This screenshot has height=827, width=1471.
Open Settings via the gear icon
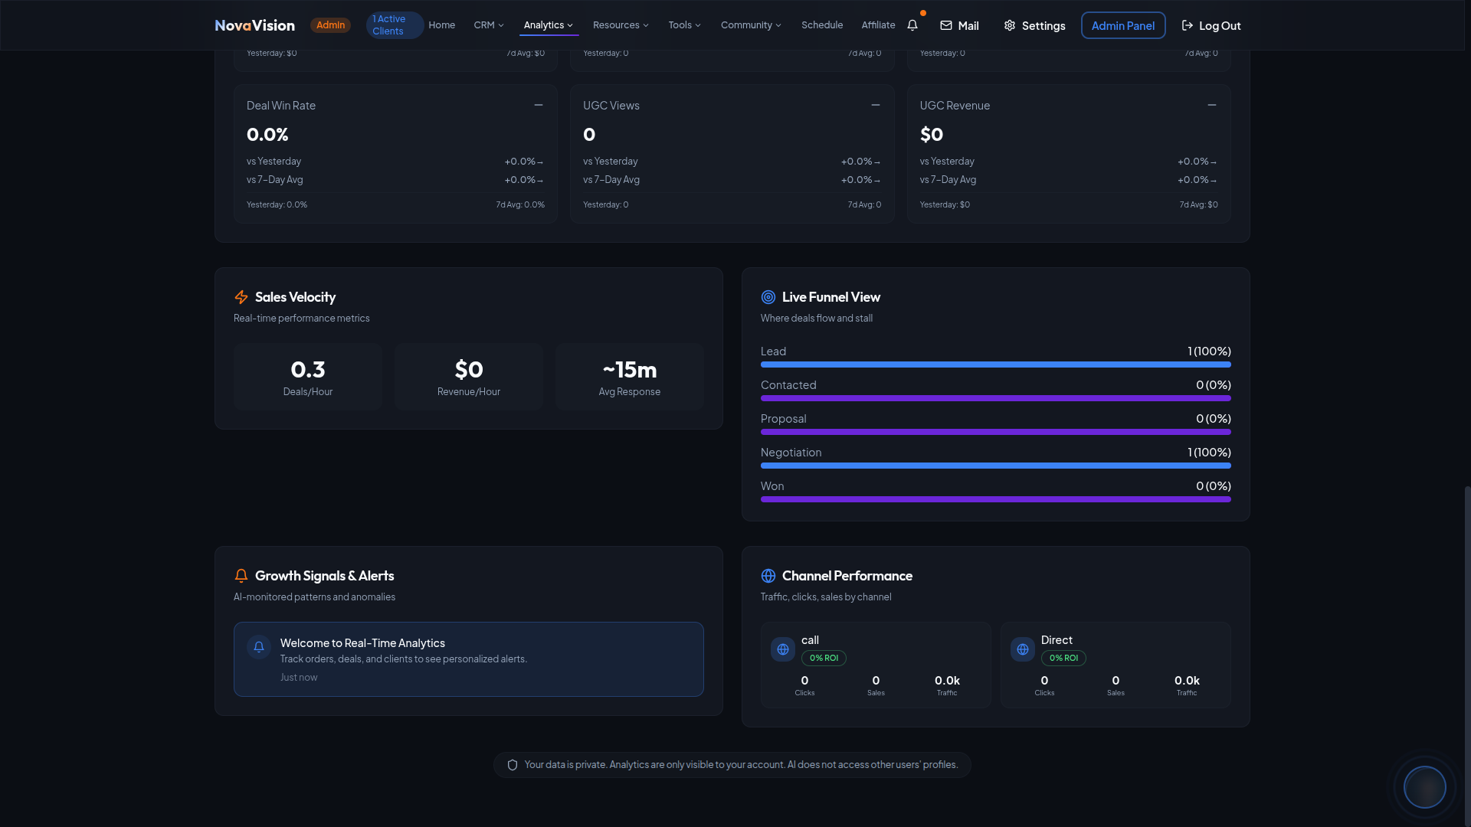1010,25
